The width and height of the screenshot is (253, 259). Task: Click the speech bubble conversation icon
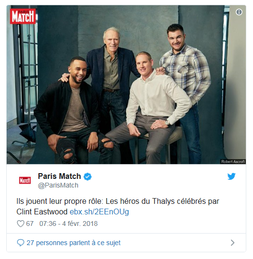coord(21,243)
